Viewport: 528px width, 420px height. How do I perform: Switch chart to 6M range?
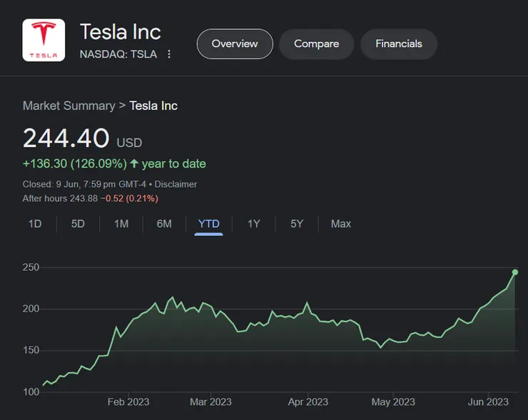click(x=164, y=224)
